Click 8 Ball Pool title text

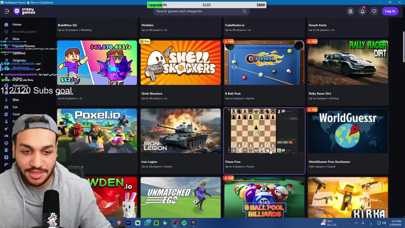233,93
